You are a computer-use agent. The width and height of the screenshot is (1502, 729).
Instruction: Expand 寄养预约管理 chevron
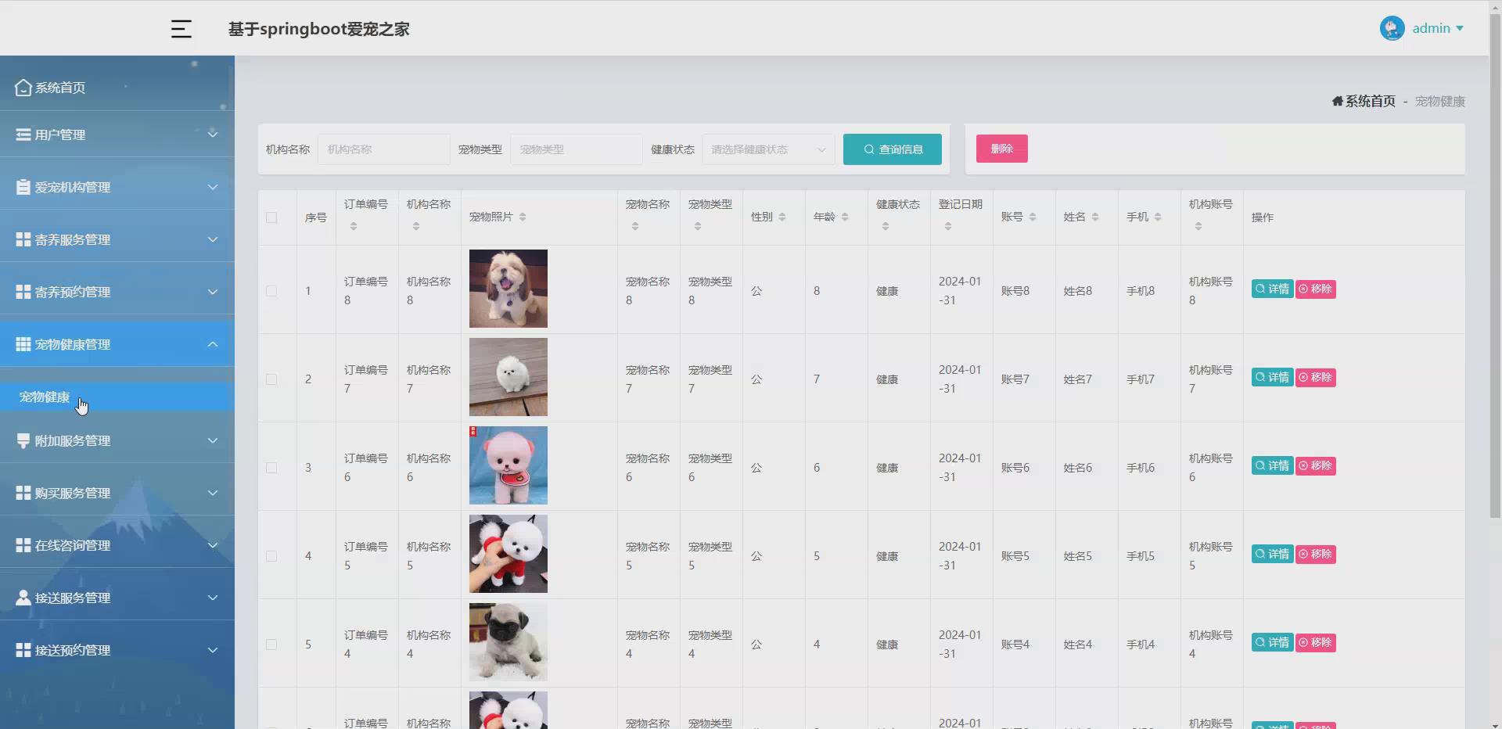click(213, 292)
